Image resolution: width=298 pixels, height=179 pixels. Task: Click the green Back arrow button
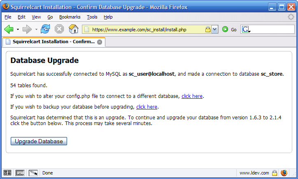[9, 29]
